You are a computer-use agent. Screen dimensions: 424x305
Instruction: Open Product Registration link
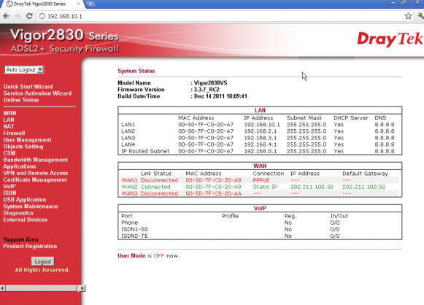(x=30, y=247)
